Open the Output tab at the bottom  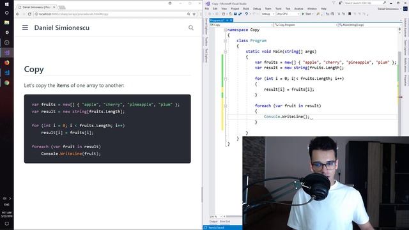[213, 222]
